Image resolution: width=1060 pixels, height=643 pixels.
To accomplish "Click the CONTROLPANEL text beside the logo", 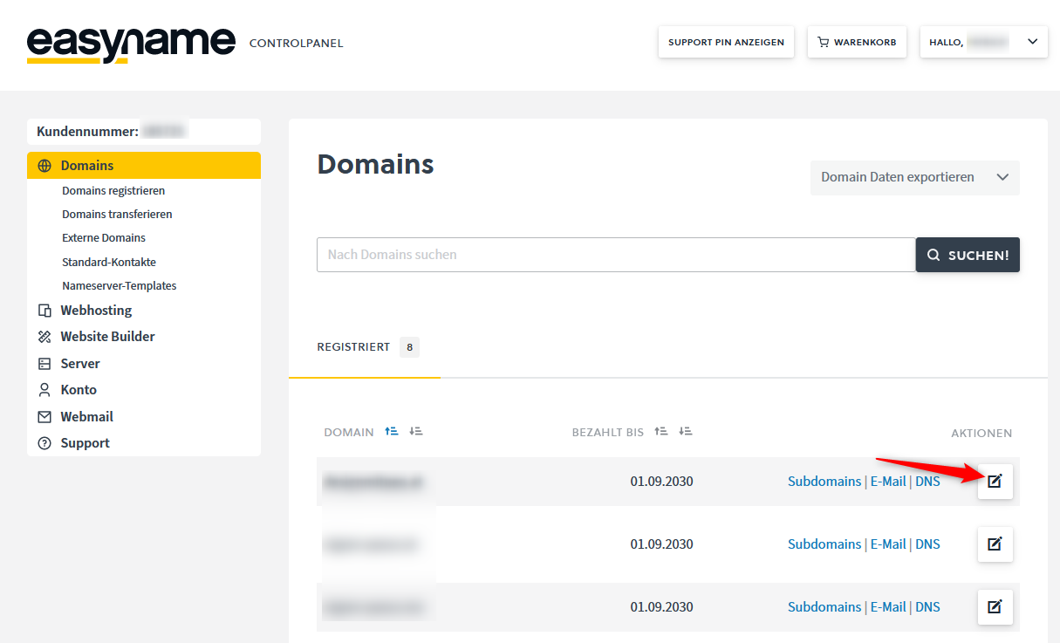I will 297,43.
